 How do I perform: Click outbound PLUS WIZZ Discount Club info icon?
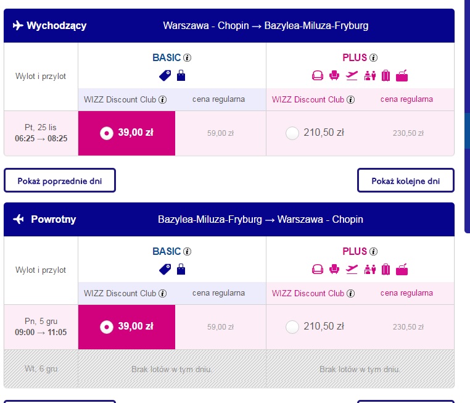tap(351, 99)
